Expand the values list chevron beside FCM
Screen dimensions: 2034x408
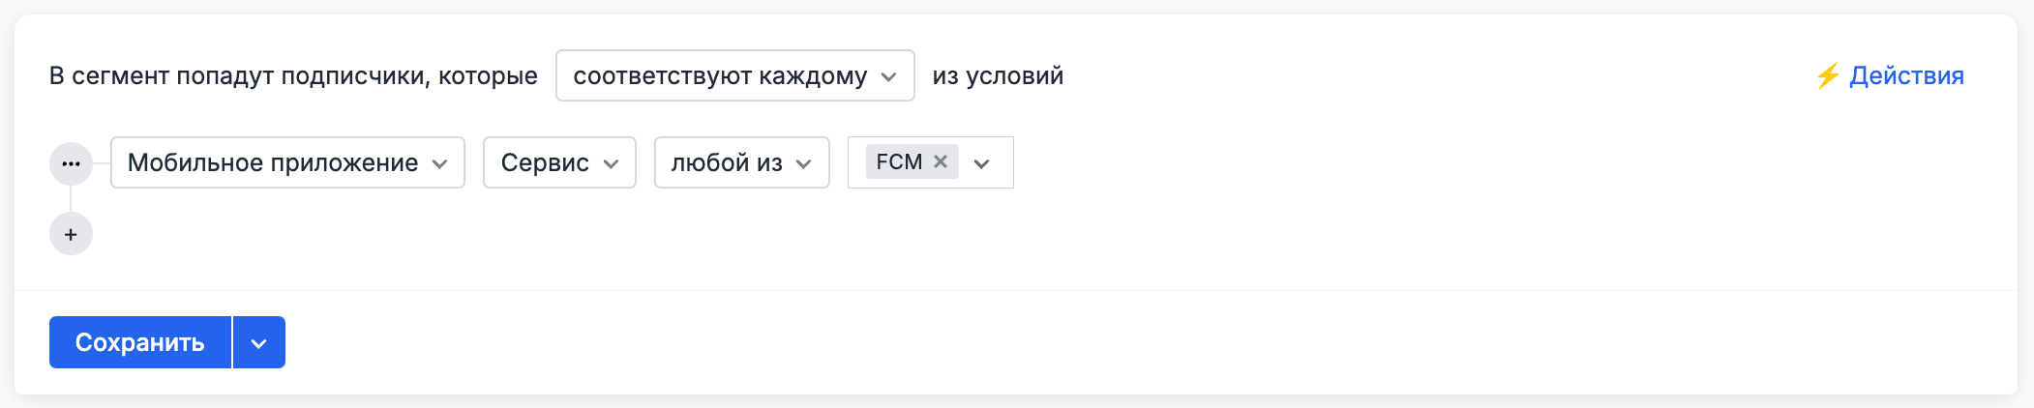[981, 163]
